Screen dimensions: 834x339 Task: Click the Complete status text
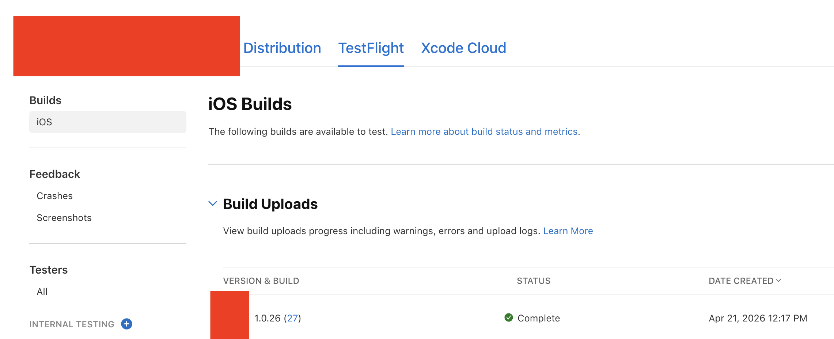pos(538,319)
